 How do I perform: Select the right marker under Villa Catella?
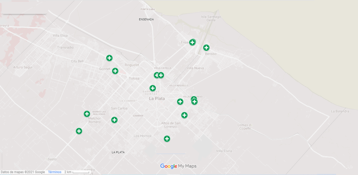click(x=161, y=75)
